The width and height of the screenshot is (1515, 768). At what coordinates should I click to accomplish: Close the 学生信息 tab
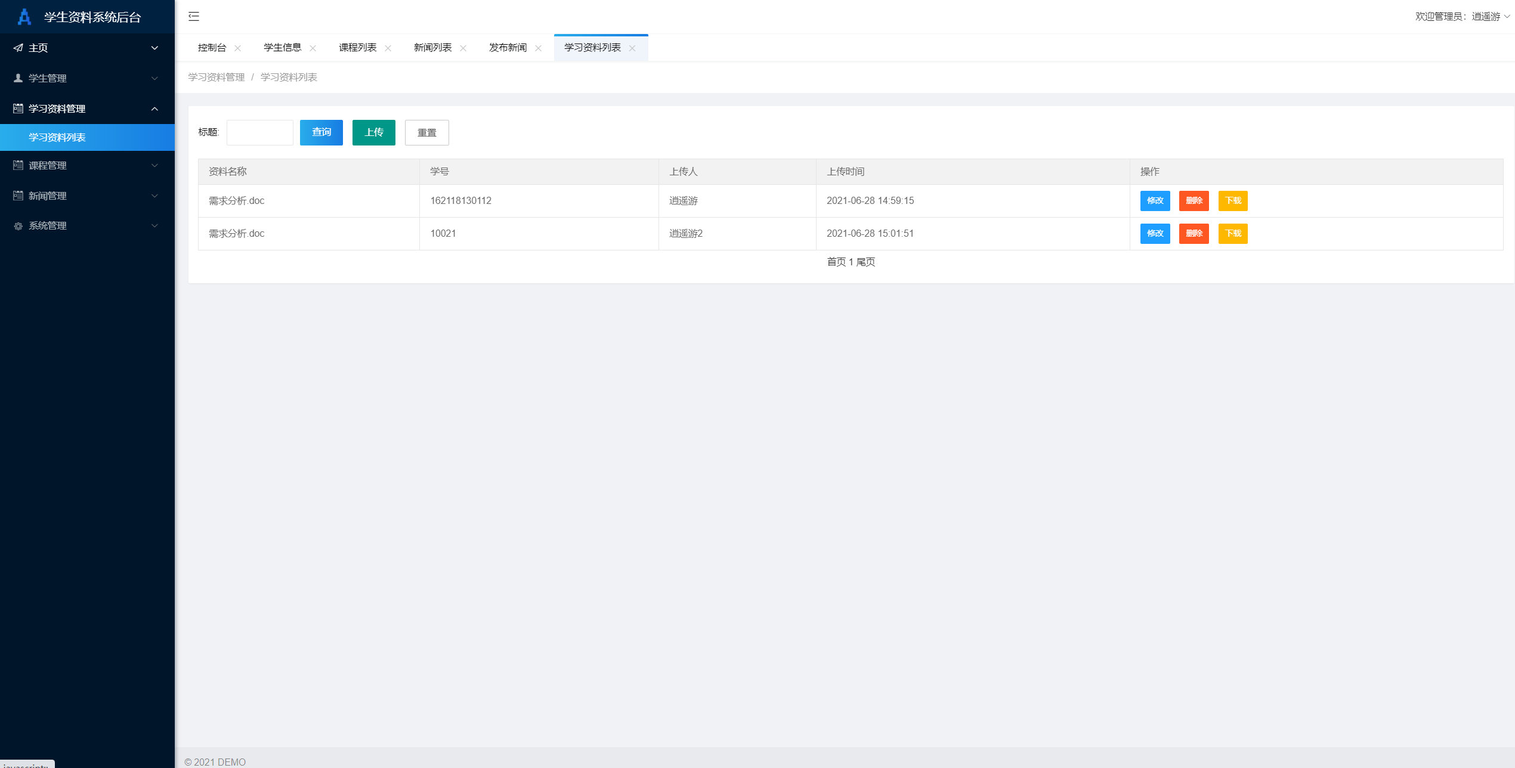(313, 48)
